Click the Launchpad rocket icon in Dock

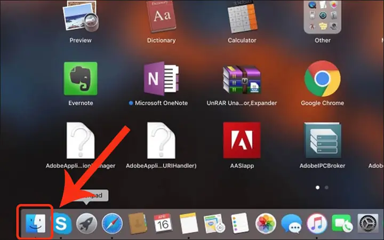[x=86, y=223]
